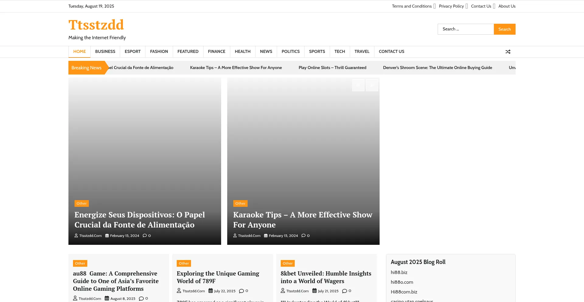Open the TRAVEL category

[x=362, y=51]
